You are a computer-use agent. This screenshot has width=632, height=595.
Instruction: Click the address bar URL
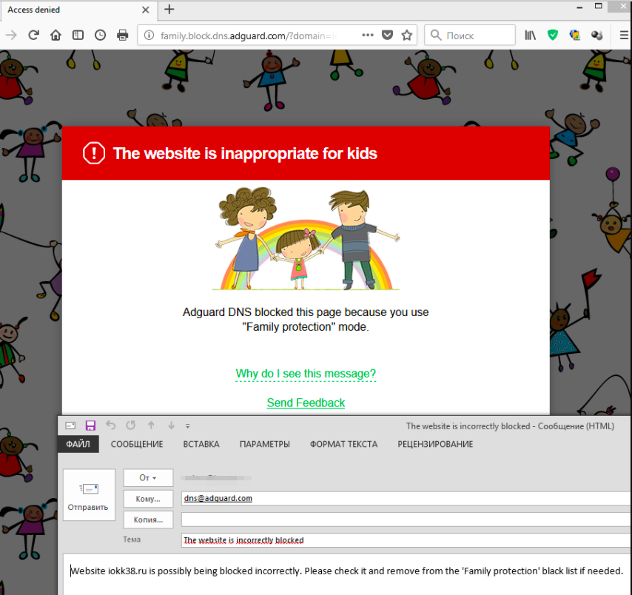coord(249,36)
